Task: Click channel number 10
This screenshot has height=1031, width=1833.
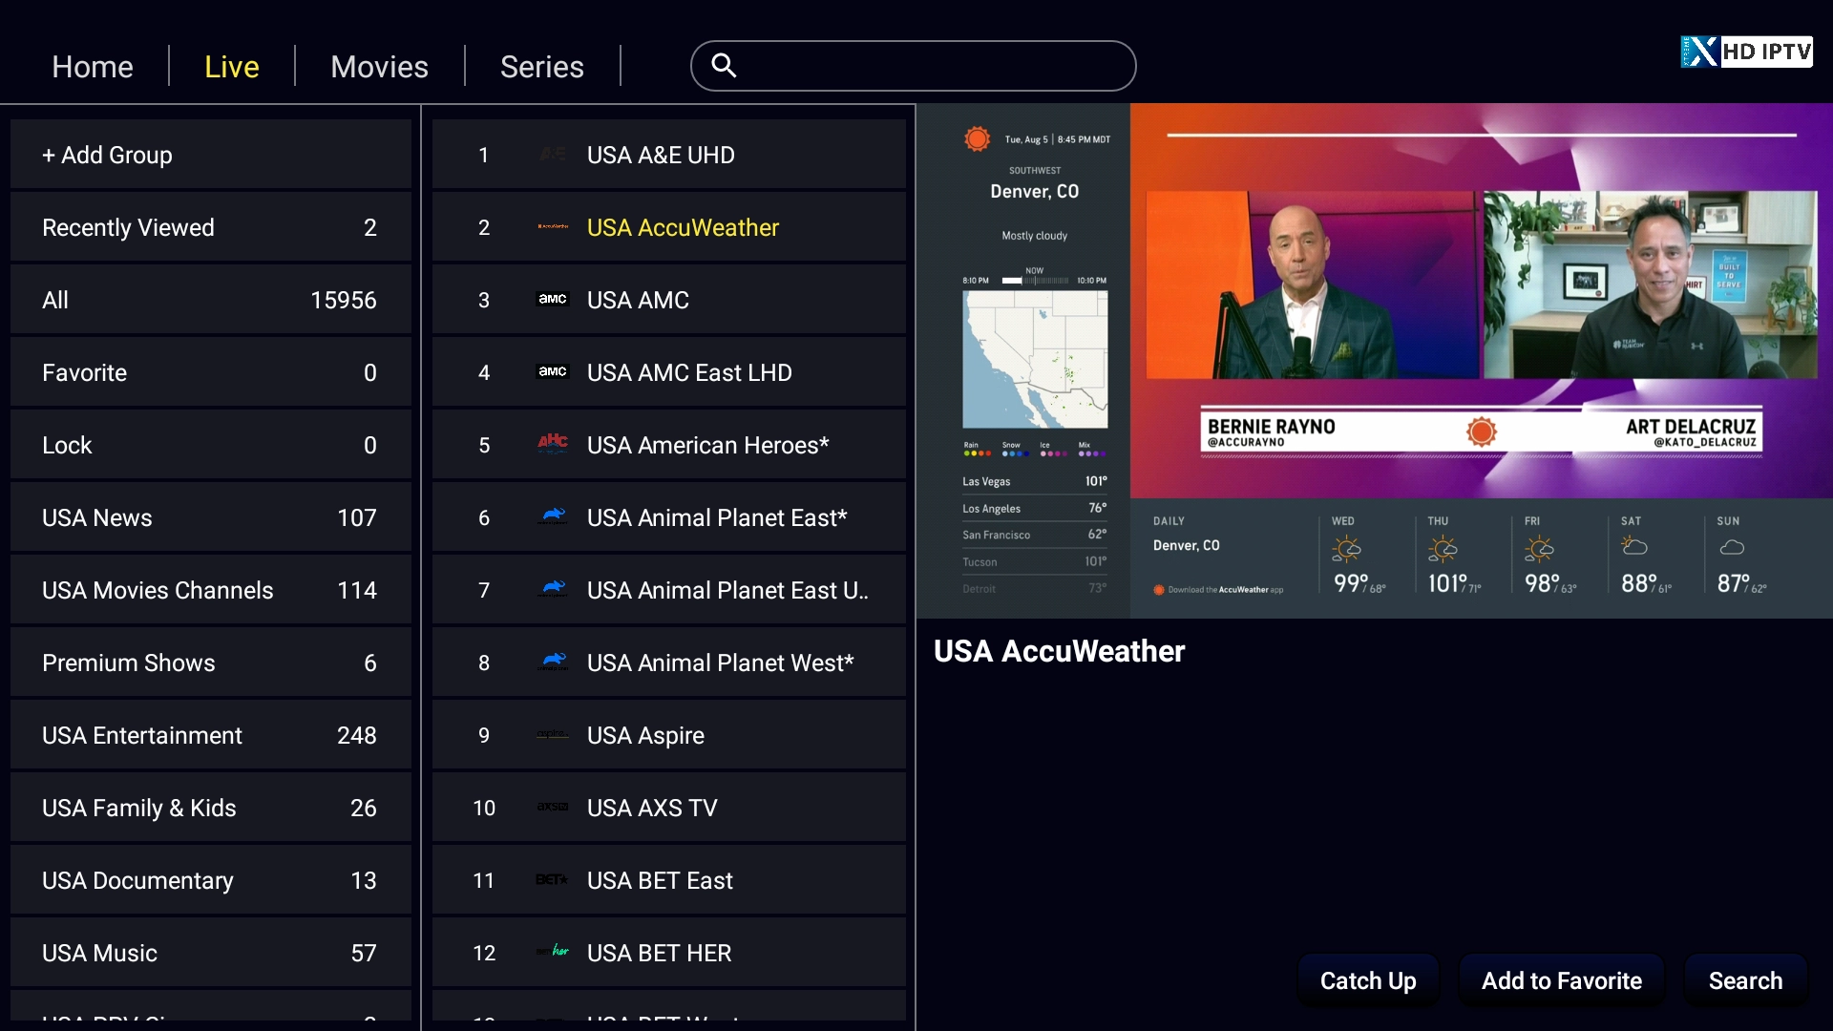Action: point(484,808)
